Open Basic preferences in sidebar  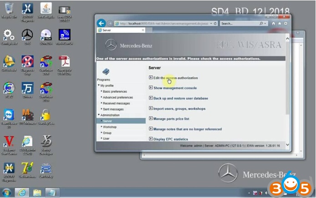point(115,91)
